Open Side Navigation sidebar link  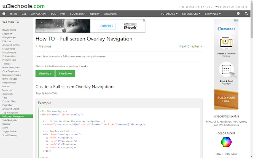point(10,120)
